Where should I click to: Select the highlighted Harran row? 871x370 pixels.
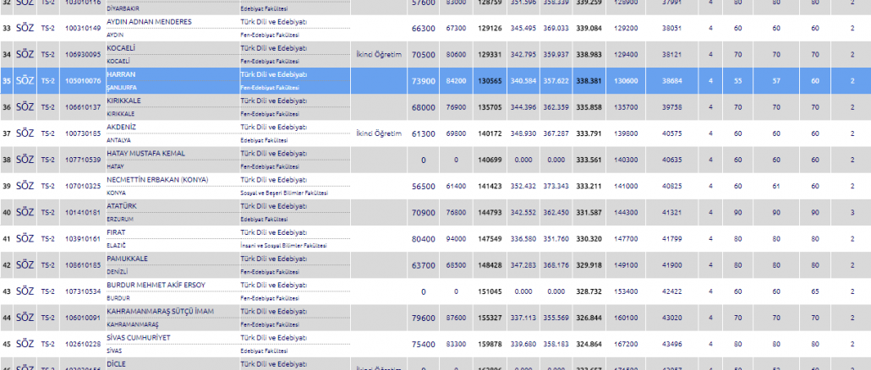pos(435,81)
